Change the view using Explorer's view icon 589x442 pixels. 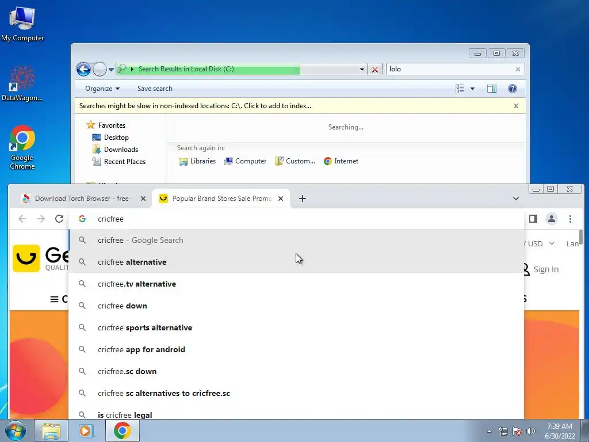pos(460,89)
